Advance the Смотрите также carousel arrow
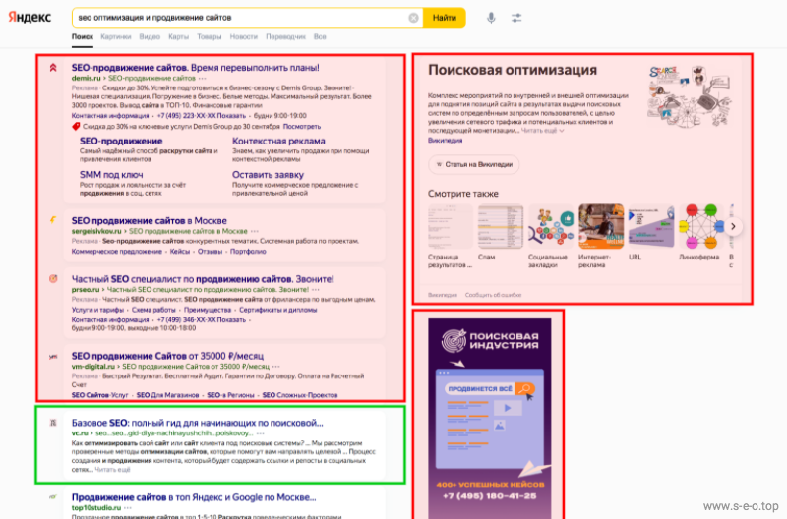 click(733, 226)
